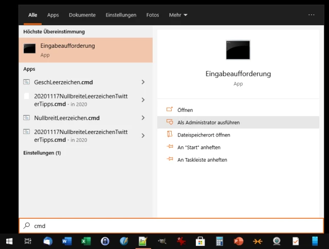The height and width of the screenshot is (249, 329).
Task: Click Dateispeicherort öffnen
Action: point(204,135)
